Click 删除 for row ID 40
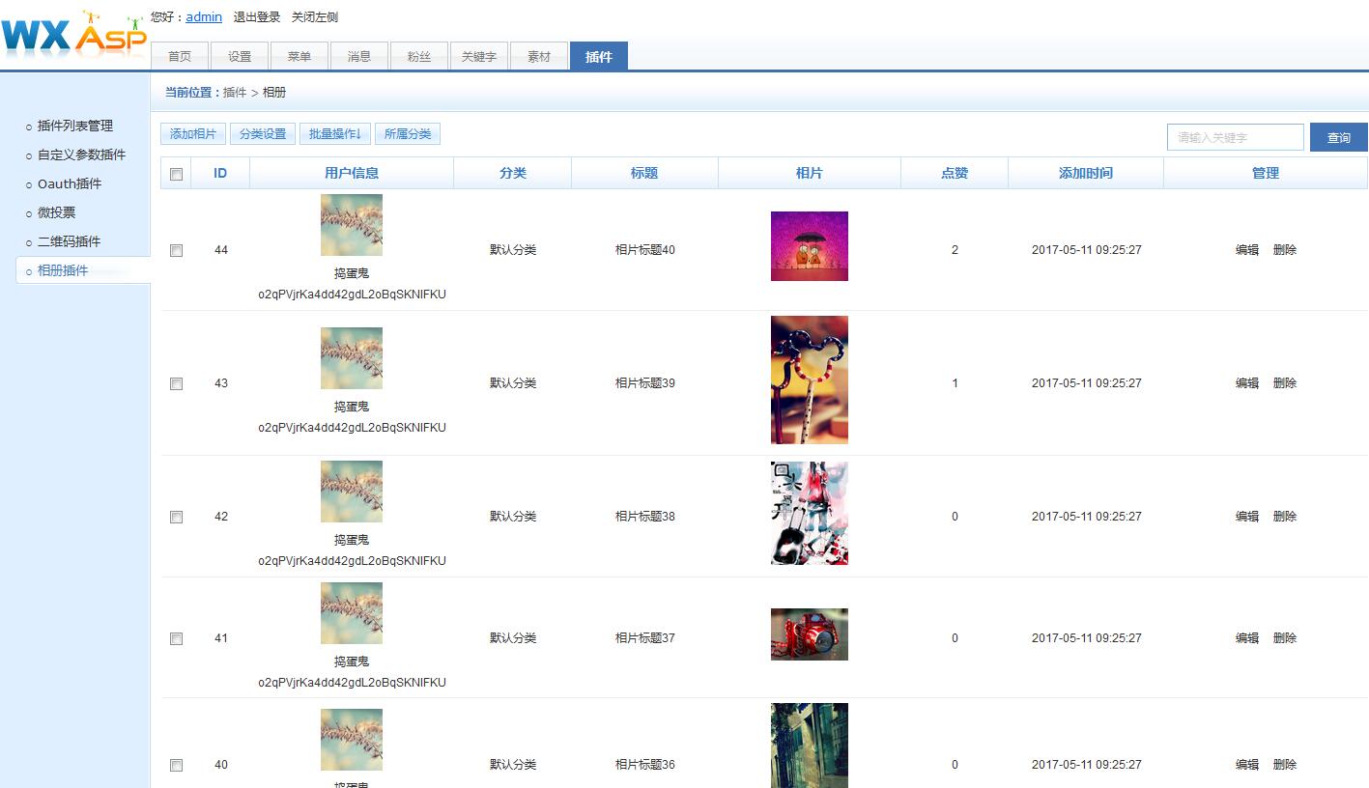 click(1285, 764)
